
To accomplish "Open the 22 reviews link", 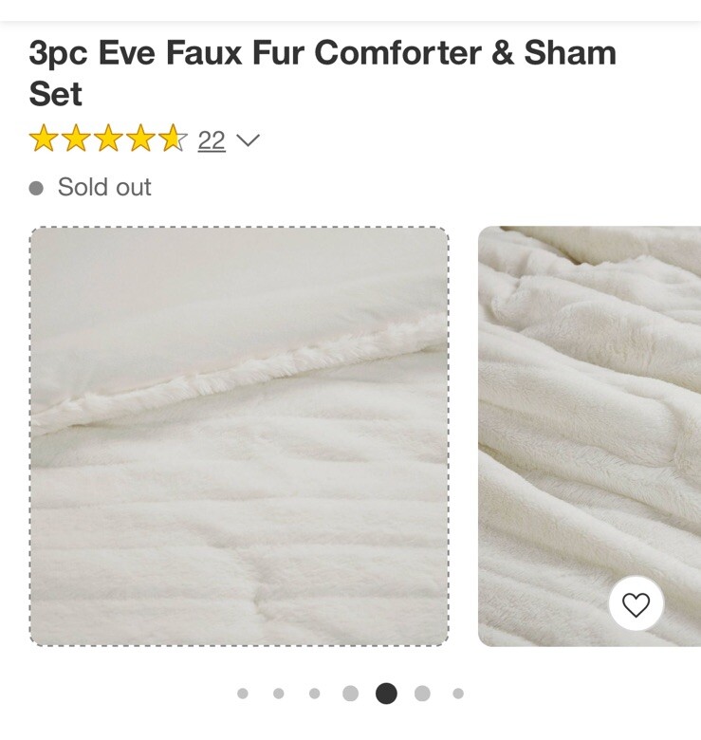I will point(212,140).
